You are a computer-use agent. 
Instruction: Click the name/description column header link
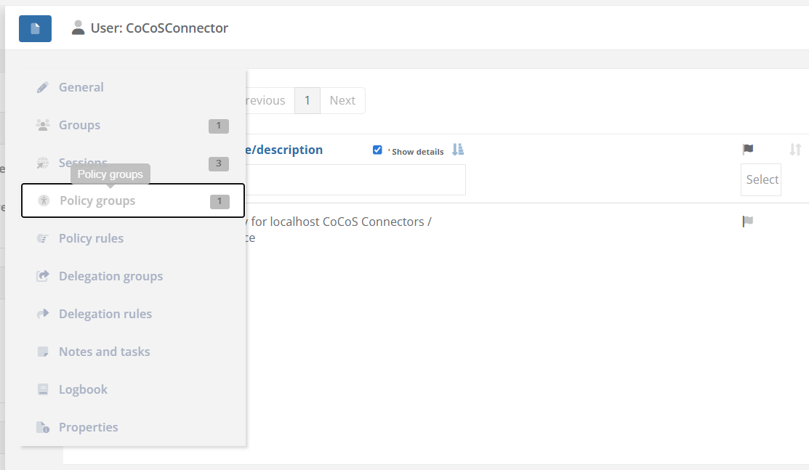point(284,150)
